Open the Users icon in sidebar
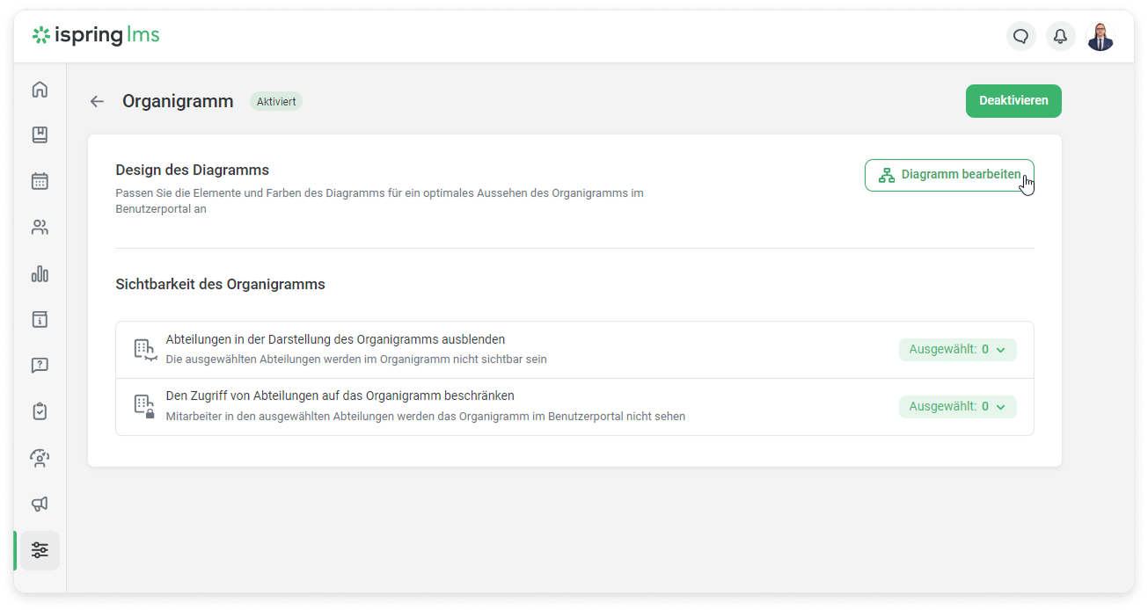 tap(40, 228)
